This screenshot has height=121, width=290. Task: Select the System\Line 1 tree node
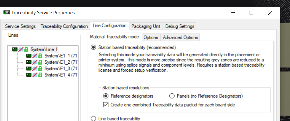pos(44,49)
